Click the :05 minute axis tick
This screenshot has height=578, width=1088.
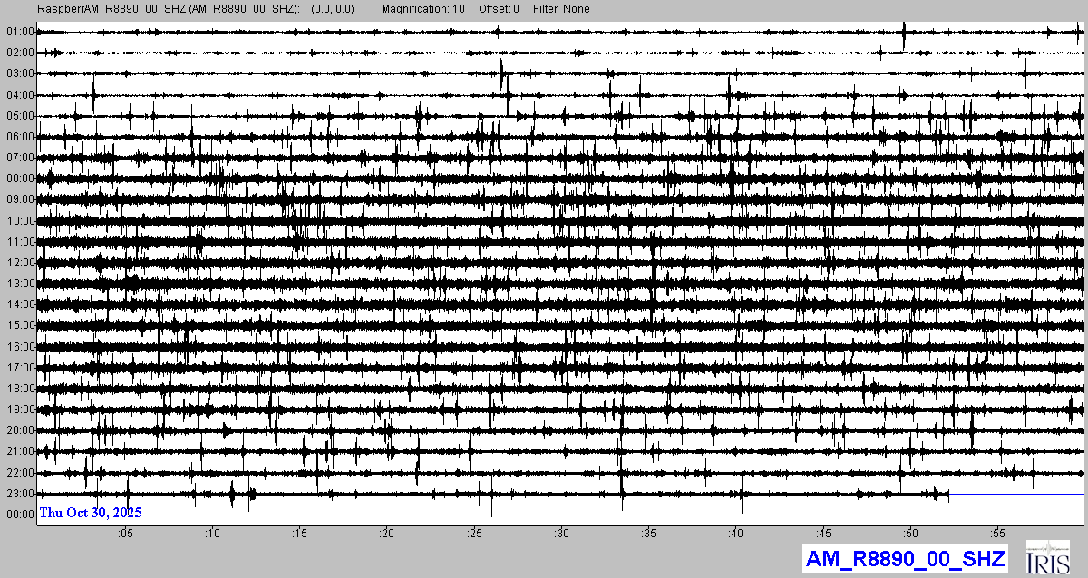(125, 532)
